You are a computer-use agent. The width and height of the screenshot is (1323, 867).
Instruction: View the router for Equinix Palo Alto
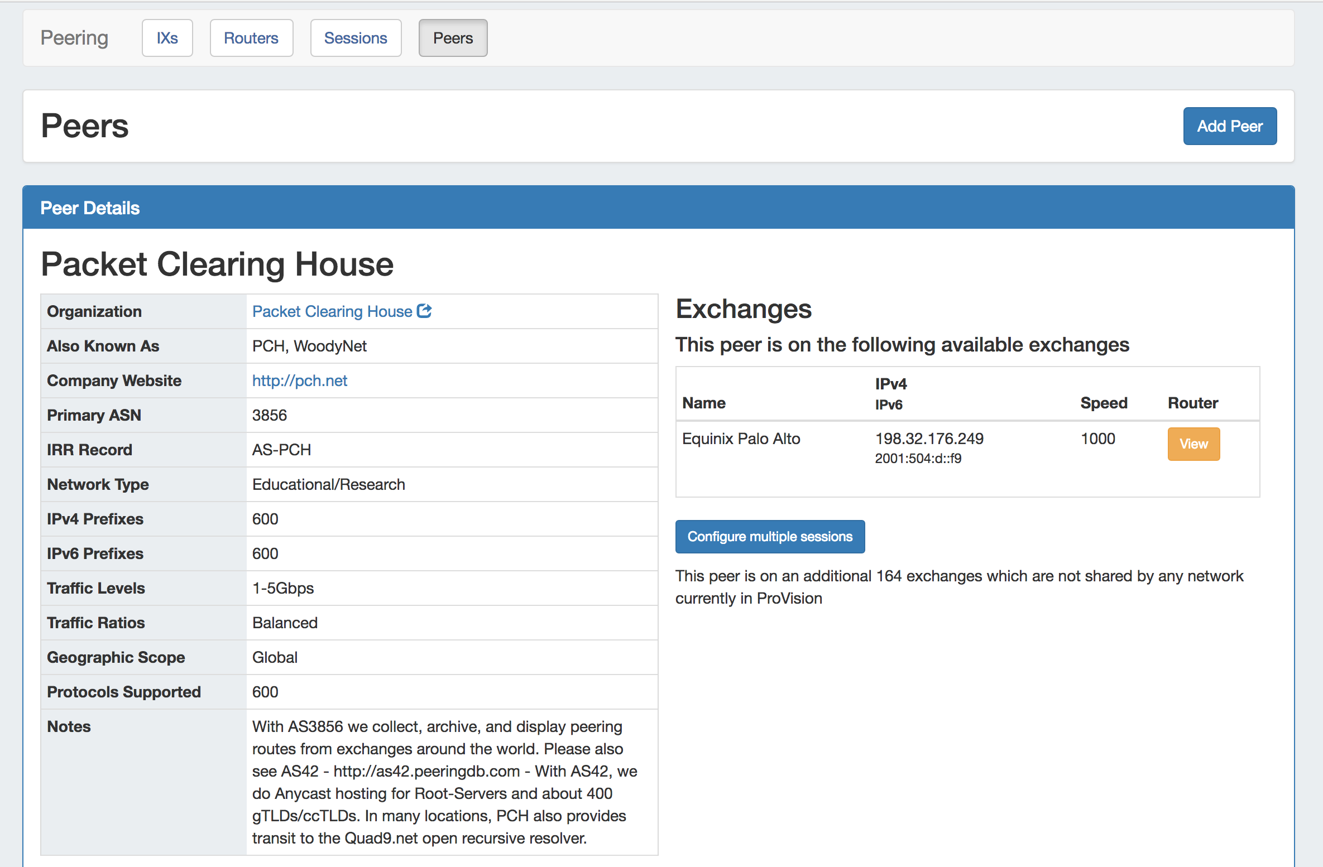point(1193,444)
